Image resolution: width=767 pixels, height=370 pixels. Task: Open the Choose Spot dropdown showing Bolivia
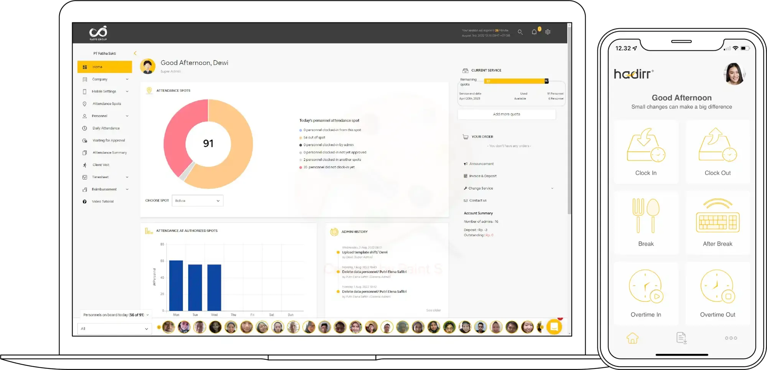197,200
